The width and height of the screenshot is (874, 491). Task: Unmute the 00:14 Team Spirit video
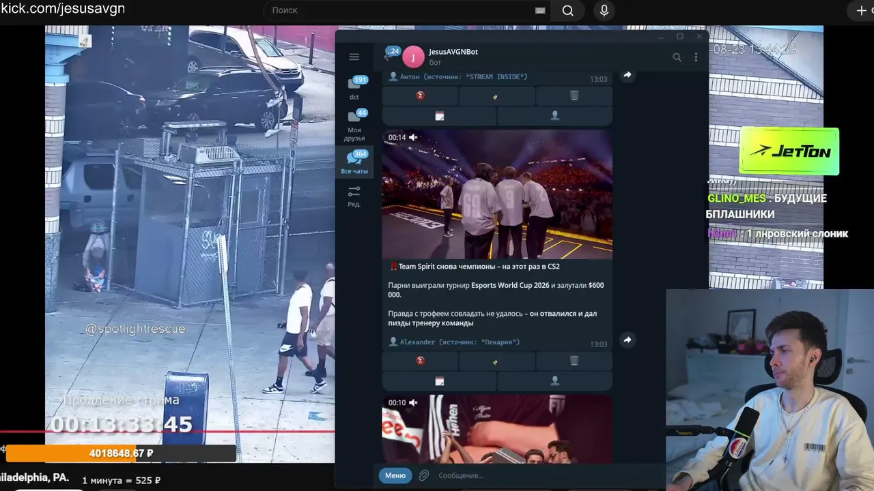[x=413, y=137]
